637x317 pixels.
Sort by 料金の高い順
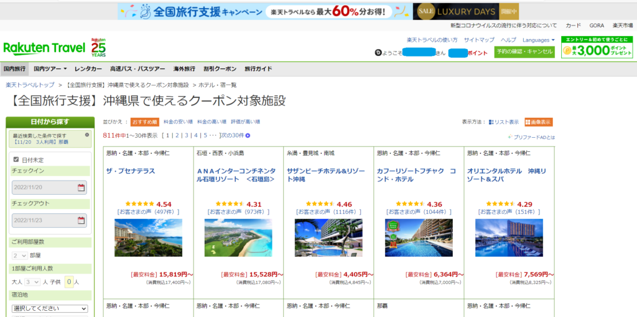click(x=212, y=122)
